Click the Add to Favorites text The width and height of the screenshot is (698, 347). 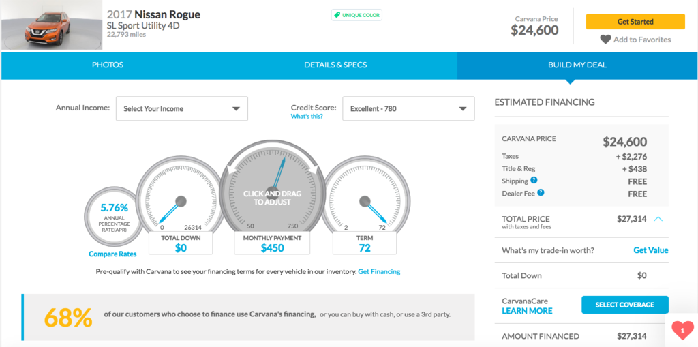642,40
